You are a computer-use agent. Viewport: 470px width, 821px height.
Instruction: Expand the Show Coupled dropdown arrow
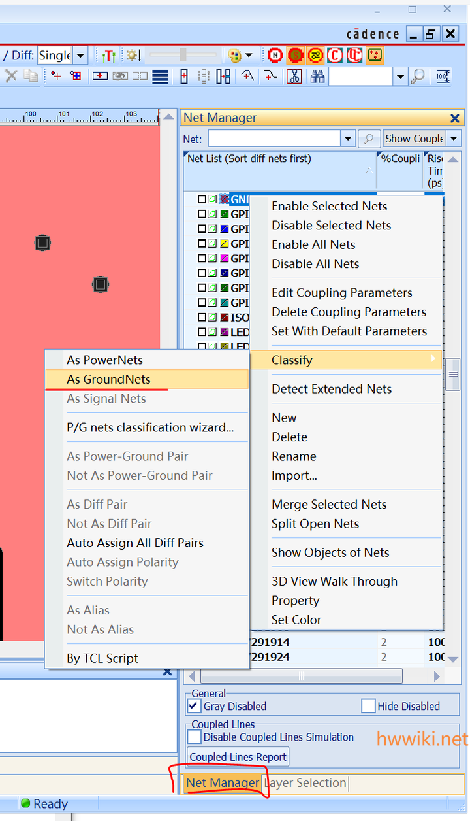[x=454, y=139]
